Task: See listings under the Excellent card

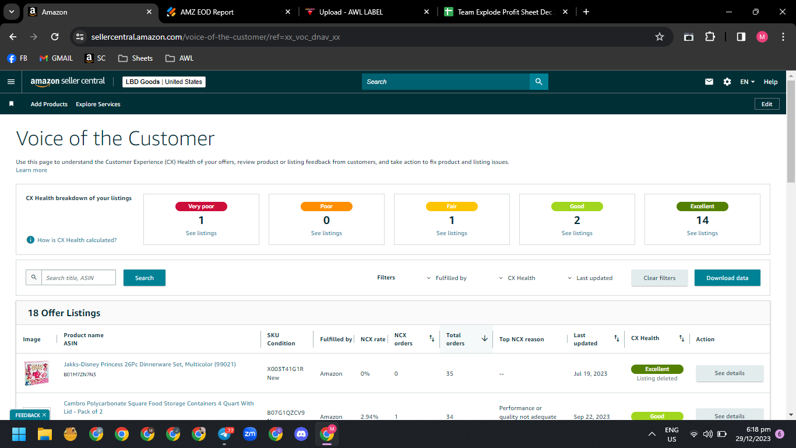Action: tap(702, 233)
